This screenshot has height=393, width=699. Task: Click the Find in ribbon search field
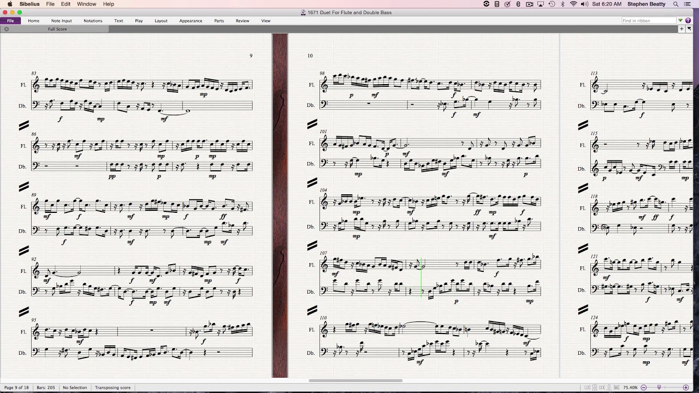[x=649, y=21]
